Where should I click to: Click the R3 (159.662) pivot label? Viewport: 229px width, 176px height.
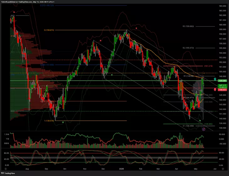point(193,26)
